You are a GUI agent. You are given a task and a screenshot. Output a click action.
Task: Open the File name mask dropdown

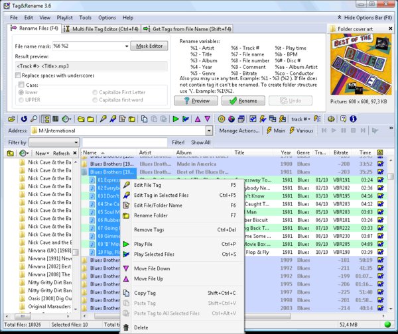coord(126,46)
